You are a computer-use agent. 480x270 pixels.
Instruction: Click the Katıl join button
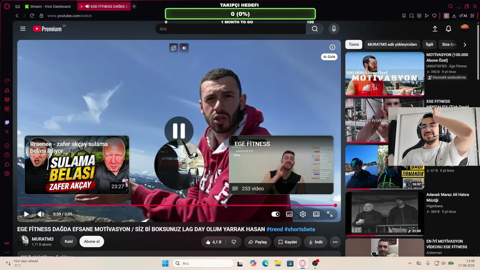(69, 241)
